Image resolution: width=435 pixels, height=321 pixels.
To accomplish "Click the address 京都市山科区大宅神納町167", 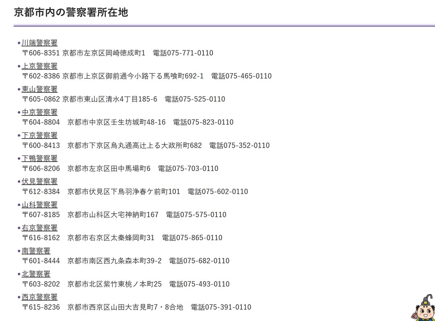I will pos(113,215).
